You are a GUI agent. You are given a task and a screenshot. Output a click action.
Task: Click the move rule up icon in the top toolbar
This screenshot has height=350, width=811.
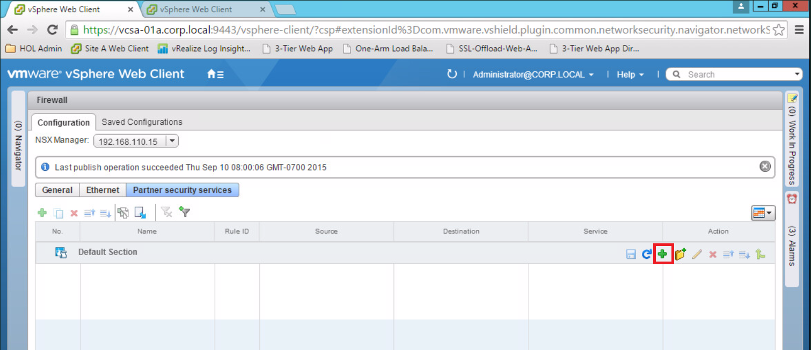pyautogui.click(x=90, y=213)
